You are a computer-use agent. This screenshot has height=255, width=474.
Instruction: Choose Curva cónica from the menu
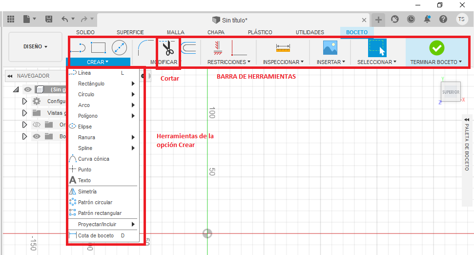click(x=103, y=159)
